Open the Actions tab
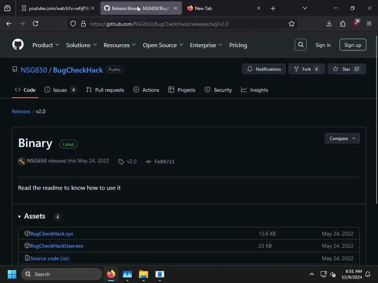 pyautogui.click(x=146, y=90)
